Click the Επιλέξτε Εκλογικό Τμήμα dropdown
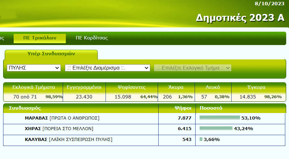Viewport: 289px width, 159px height. coord(193,68)
